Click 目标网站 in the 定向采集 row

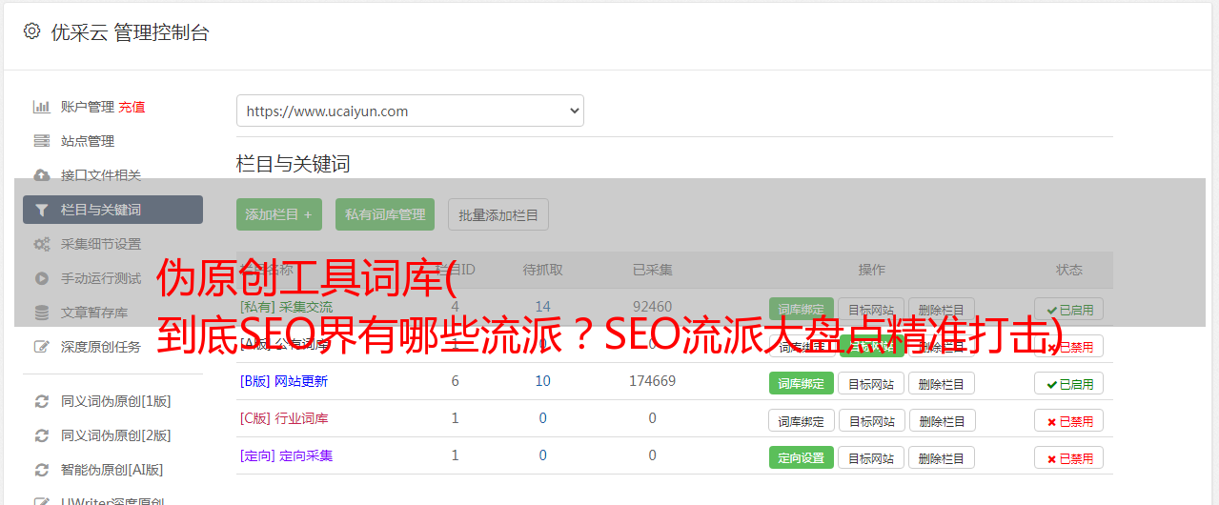(x=872, y=457)
